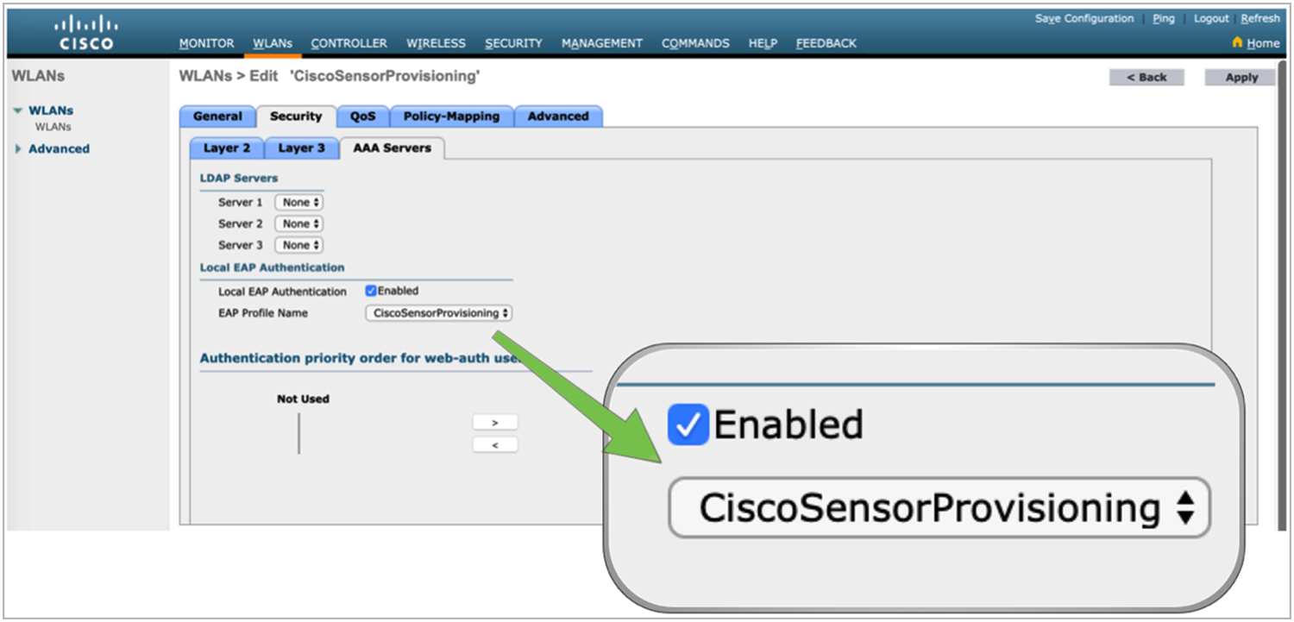
Task: Open LDAP Server 1 dropdown
Action: click(298, 202)
